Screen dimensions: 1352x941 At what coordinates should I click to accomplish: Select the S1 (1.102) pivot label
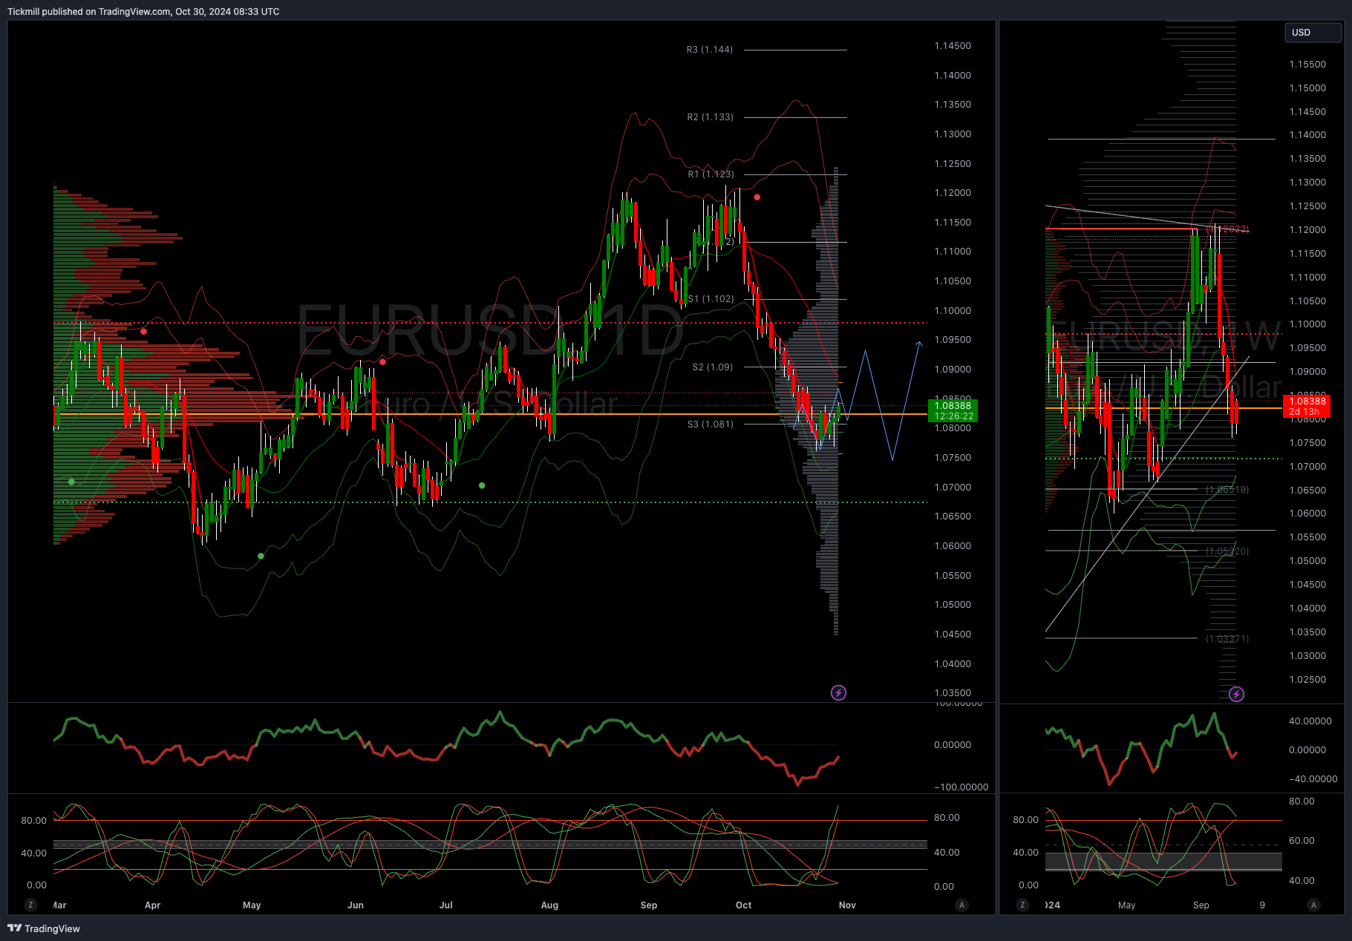click(x=711, y=299)
